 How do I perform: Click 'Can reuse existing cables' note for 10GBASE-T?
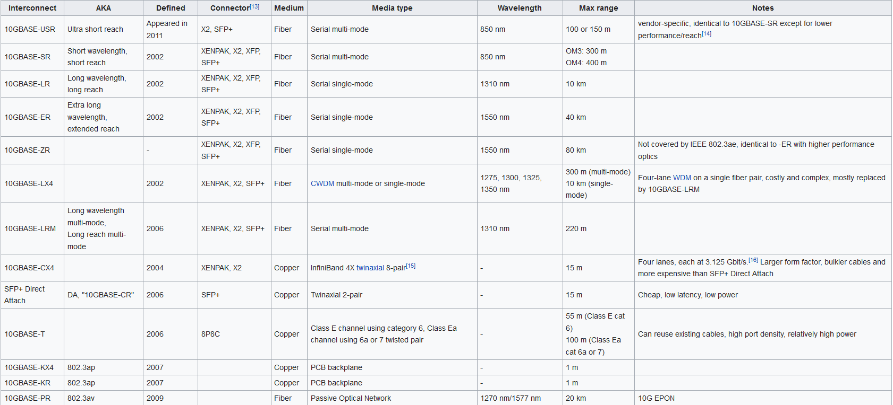[x=763, y=334]
